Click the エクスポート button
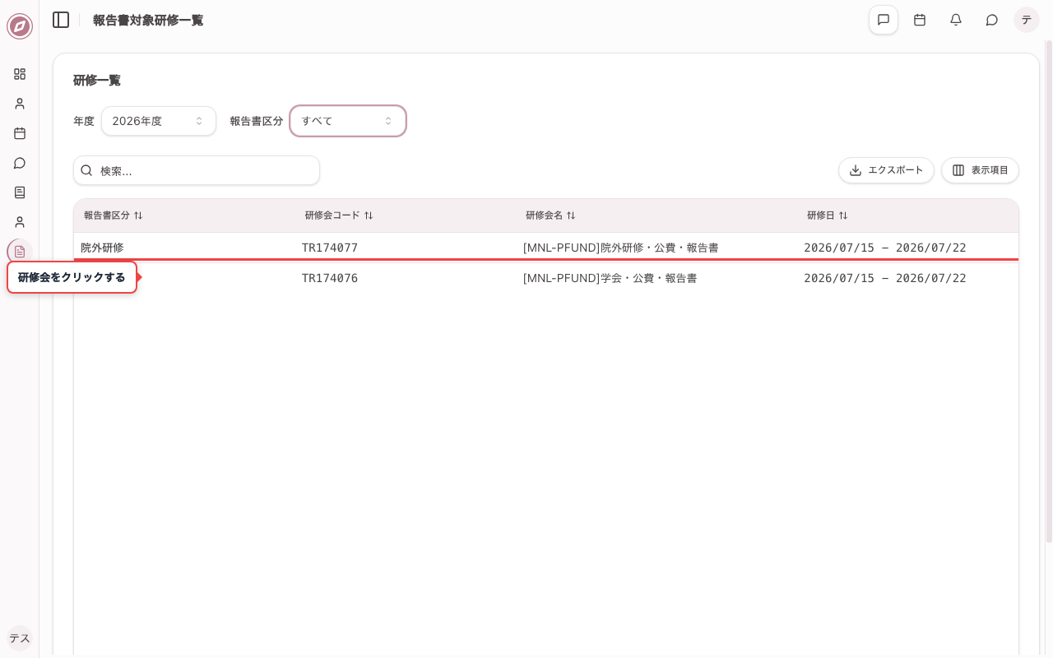 point(886,170)
